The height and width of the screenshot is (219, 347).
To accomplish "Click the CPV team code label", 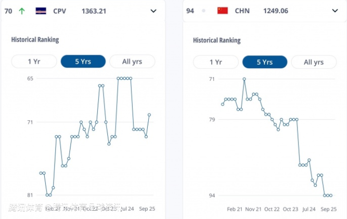I will (x=61, y=11).
